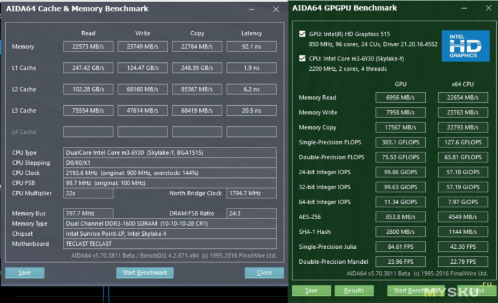
Task: Click L2 Cache Read value 102.28 GB/s
Action: tap(88, 89)
